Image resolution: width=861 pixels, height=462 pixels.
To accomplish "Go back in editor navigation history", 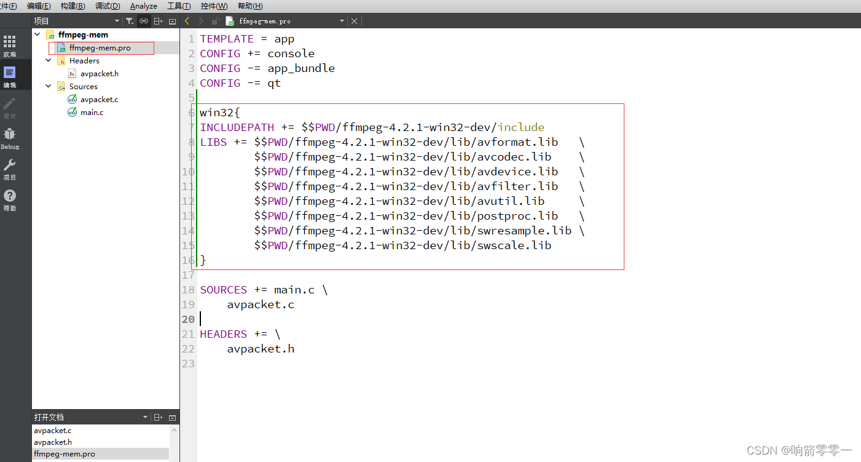I will coord(187,21).
